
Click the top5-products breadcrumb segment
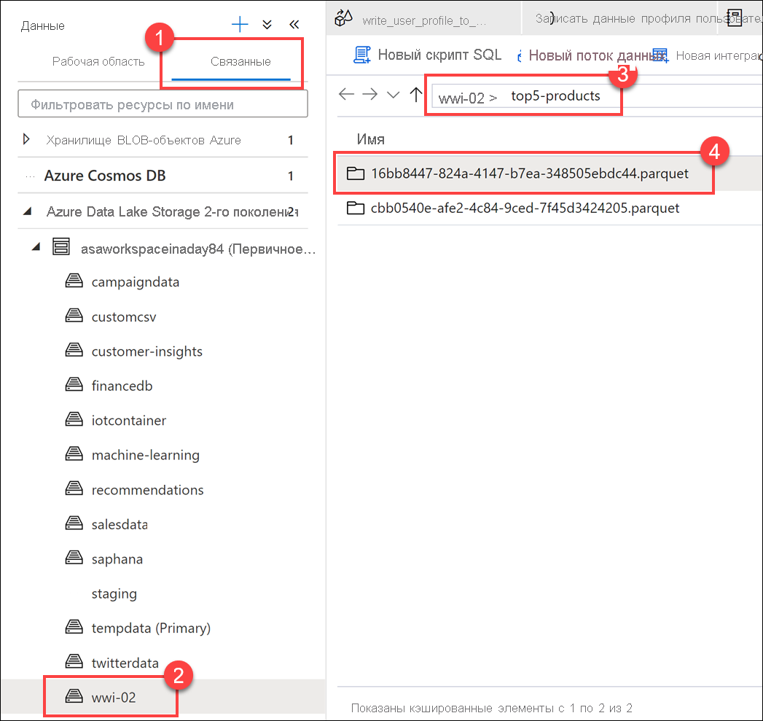555,96
